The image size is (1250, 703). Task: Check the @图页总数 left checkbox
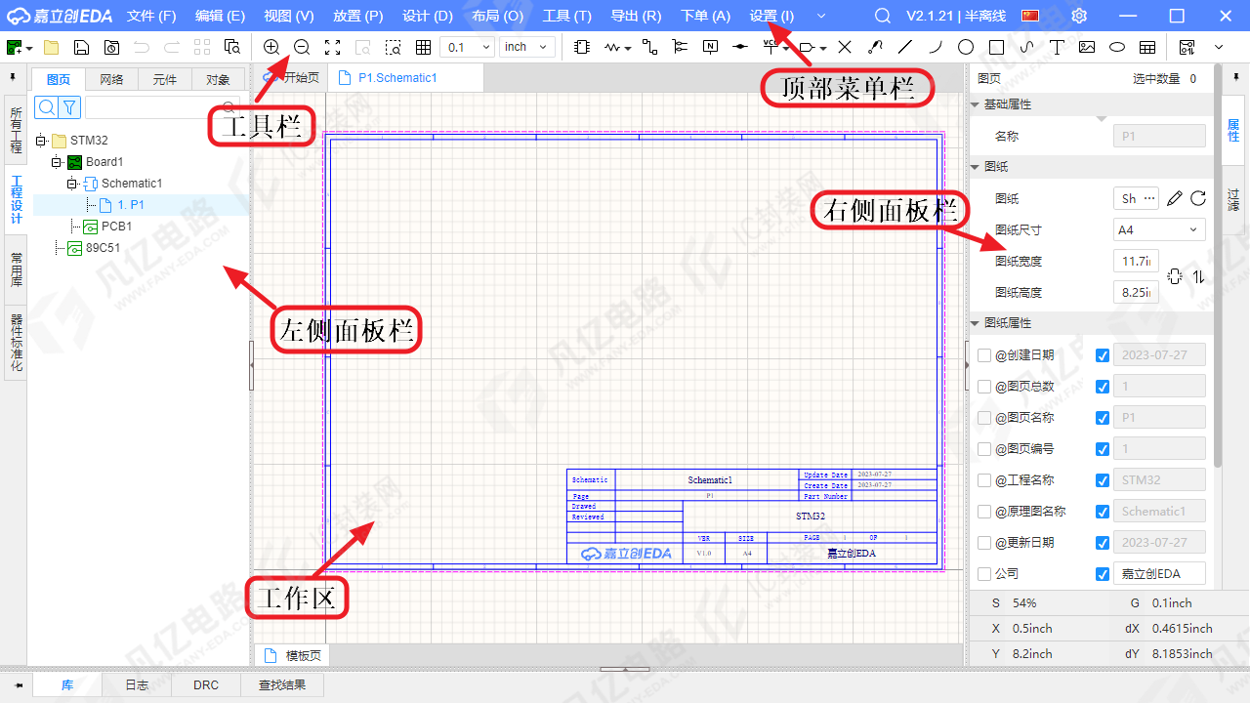(984, 387)
